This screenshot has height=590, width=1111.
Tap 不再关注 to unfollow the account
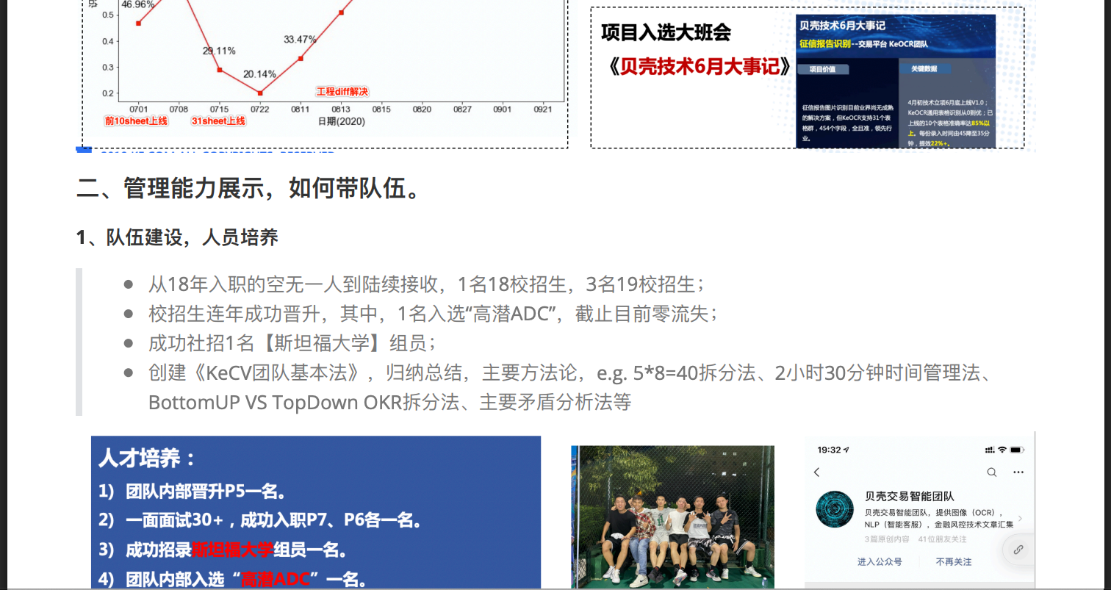(954, 562)
